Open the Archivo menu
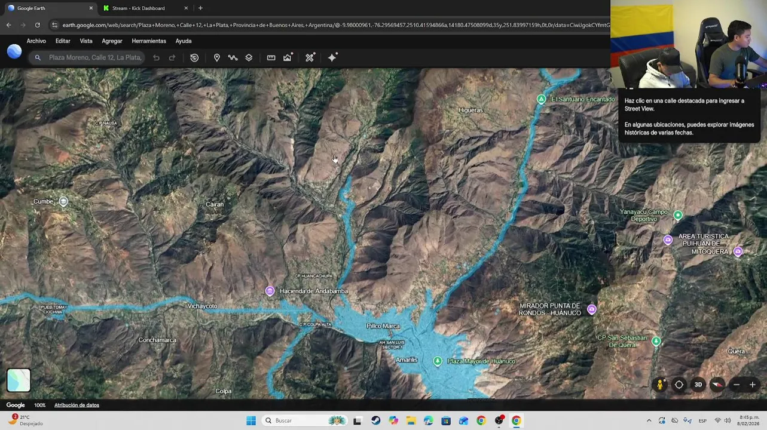 pyautogui.click(x=36, y=41)
